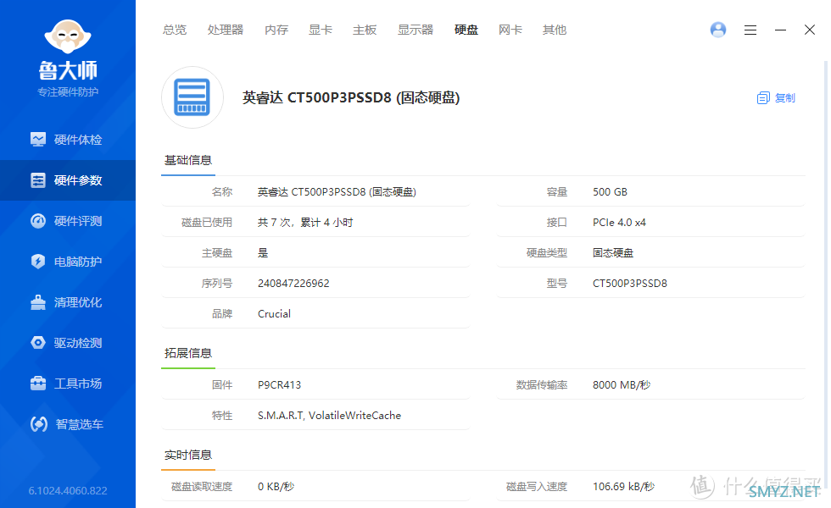Image resolution: width=831 pixels, height=508 pixels.
Task: Switch to the 总览 tab
Action: coord(175,30)
